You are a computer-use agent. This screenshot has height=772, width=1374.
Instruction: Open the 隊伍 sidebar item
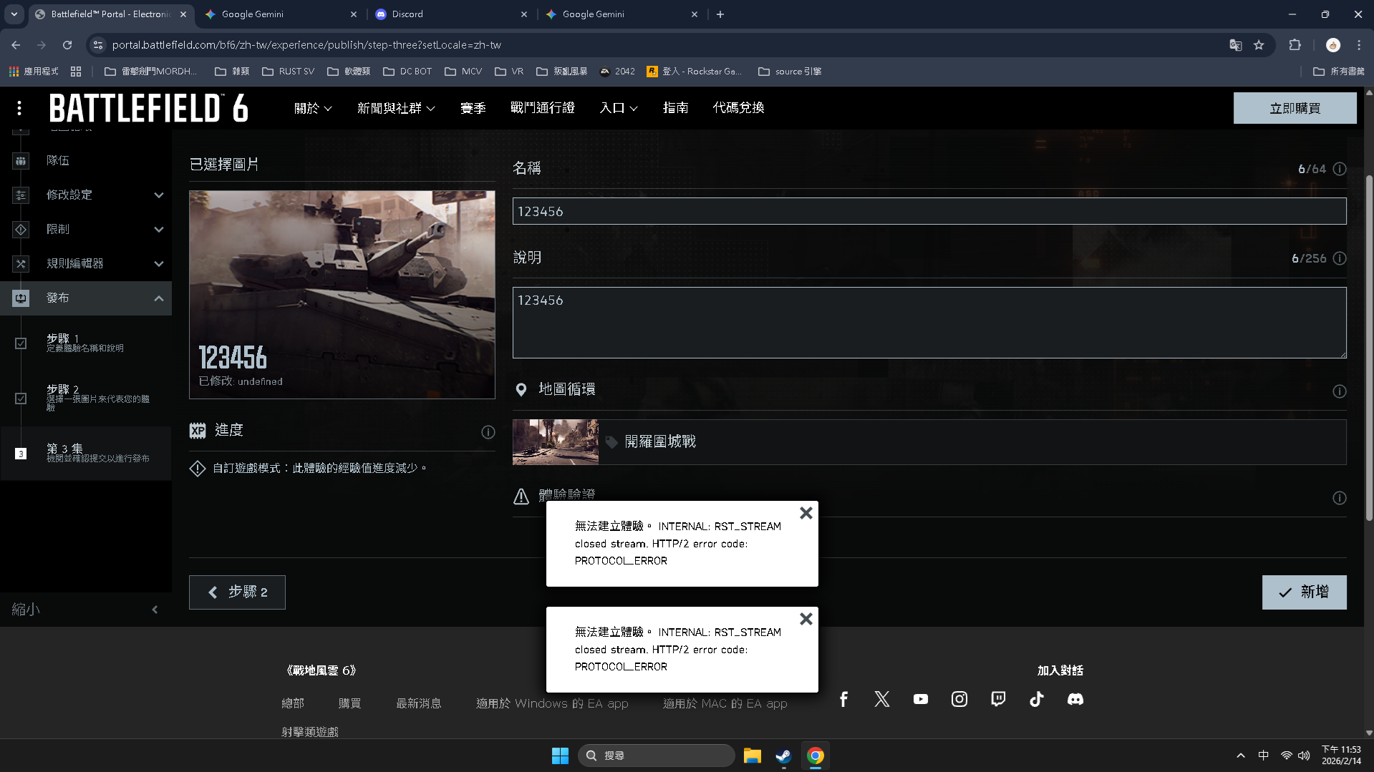(x=86, y=161)
